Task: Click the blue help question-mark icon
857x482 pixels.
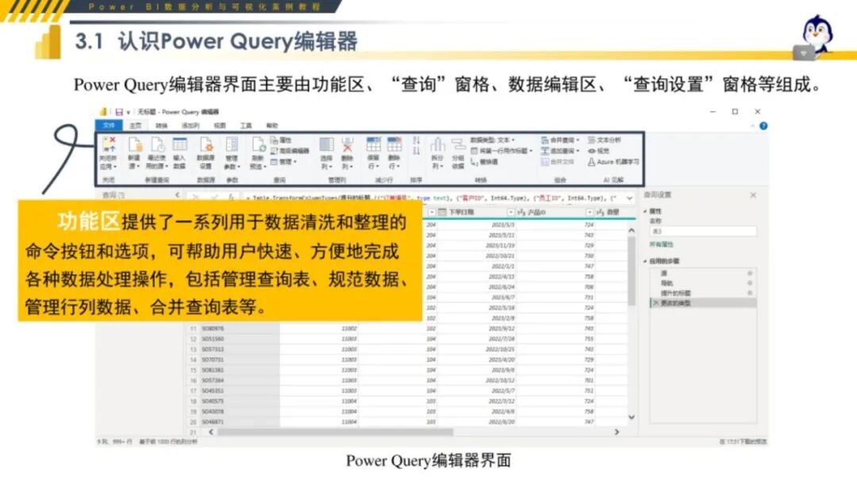Action: 763,126
